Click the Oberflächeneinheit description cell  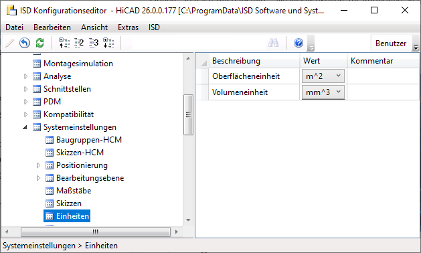click(x=254, y=76)
